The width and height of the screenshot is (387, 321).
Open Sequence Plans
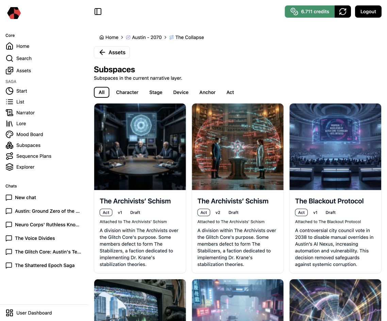tap(29, 156)
